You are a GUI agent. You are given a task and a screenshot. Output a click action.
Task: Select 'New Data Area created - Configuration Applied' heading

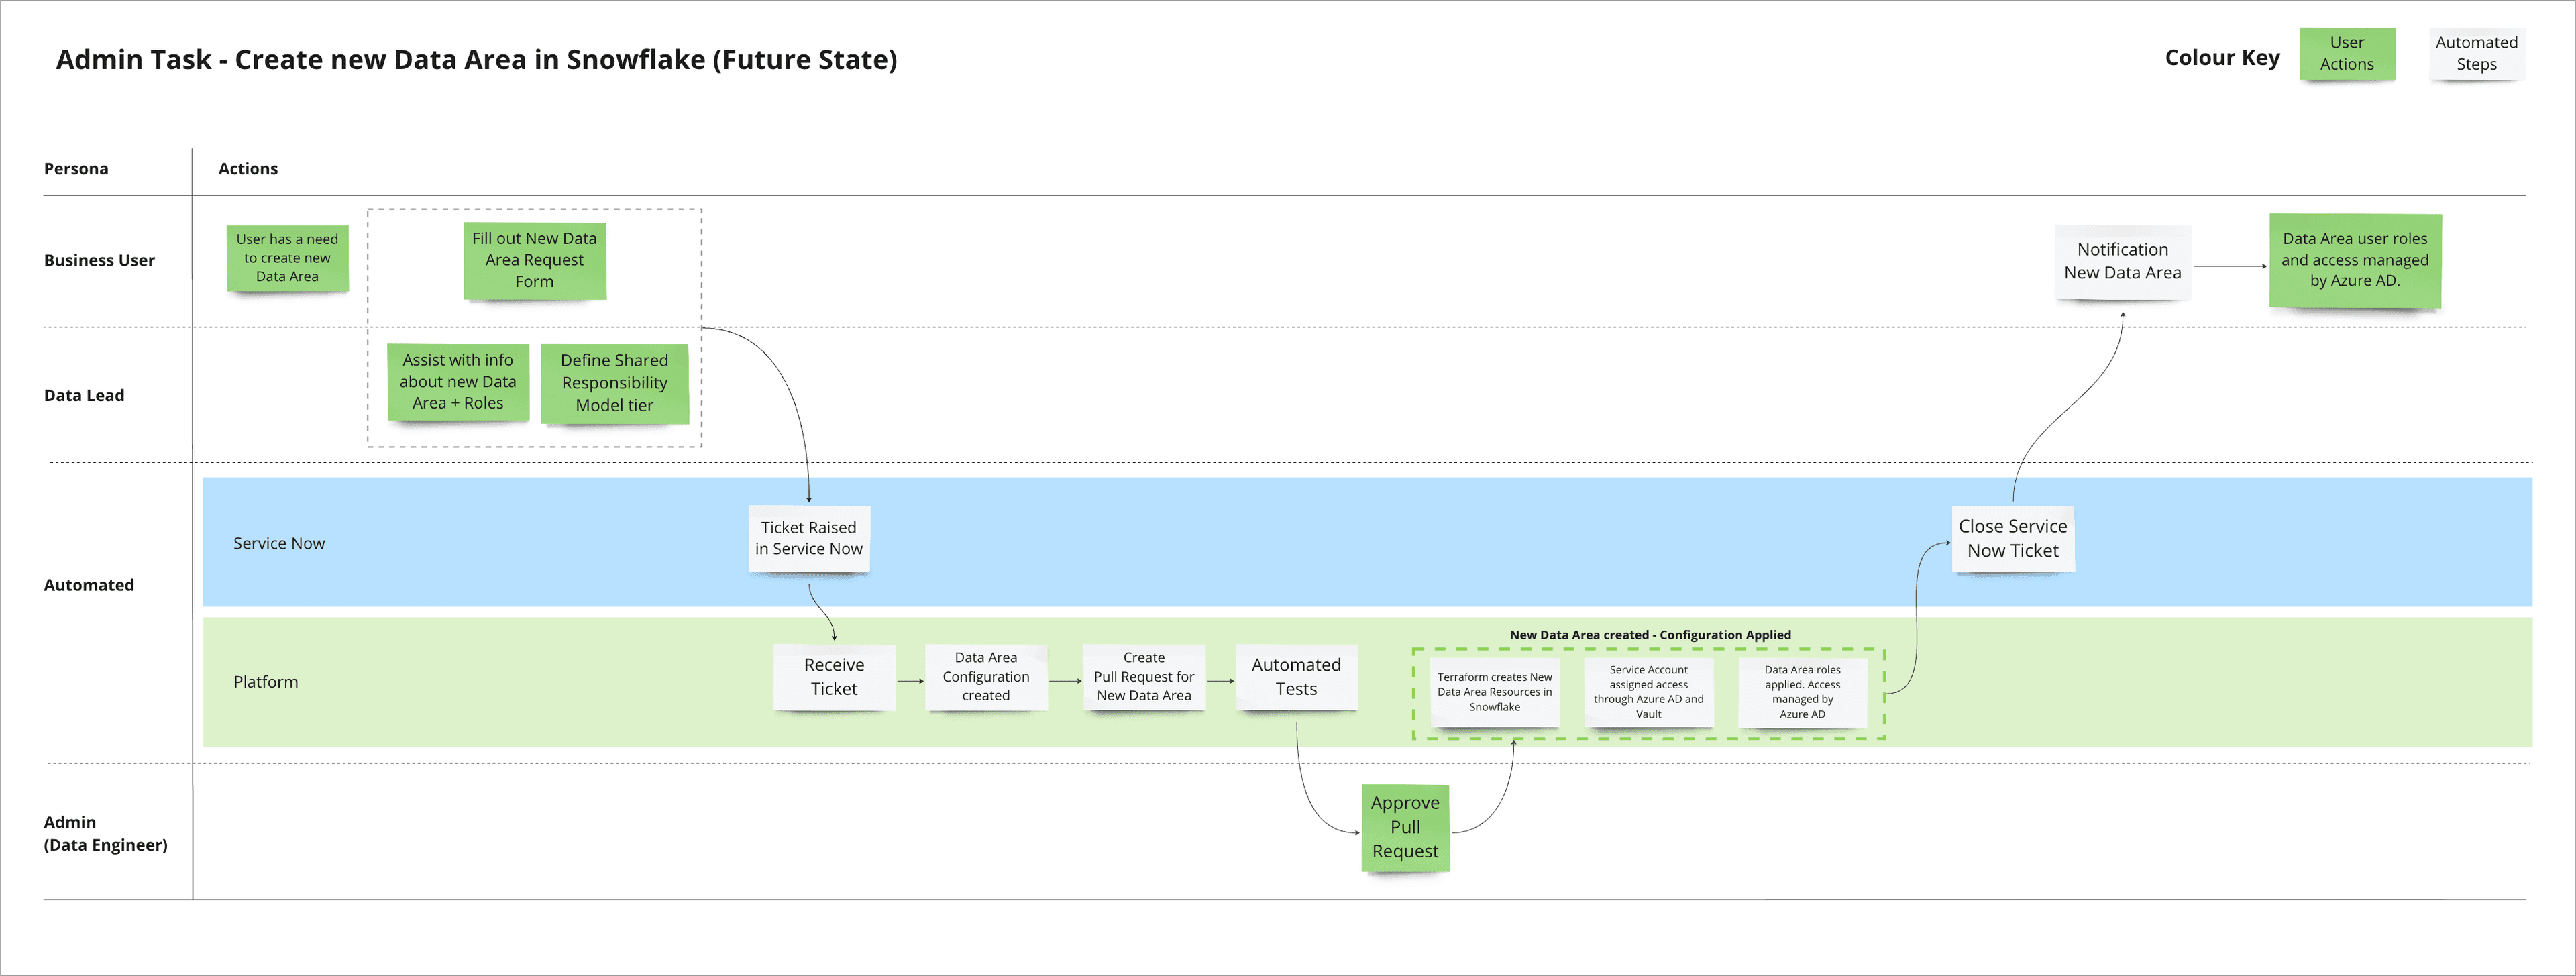[1650, 635]
